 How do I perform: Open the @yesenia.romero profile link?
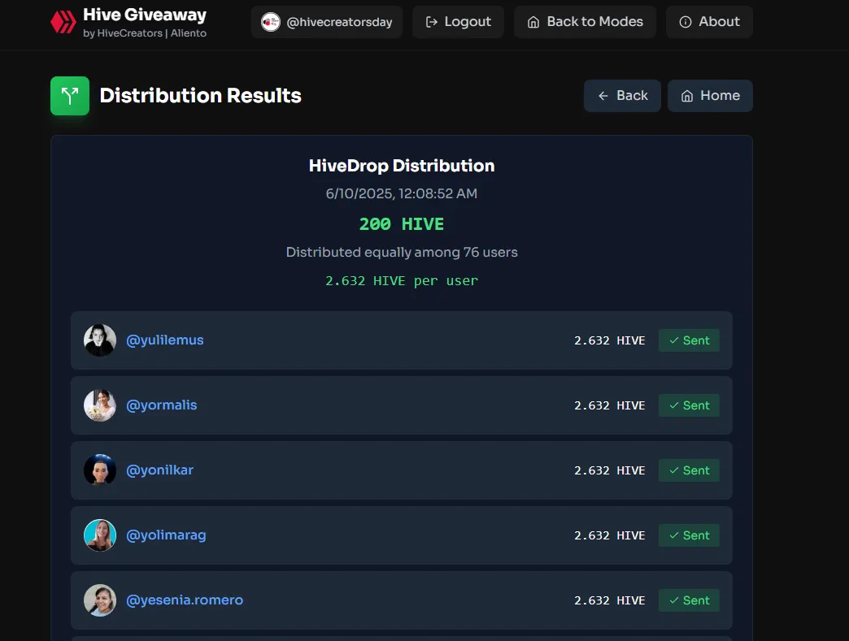pyautogui.click(x=185, y=600)
